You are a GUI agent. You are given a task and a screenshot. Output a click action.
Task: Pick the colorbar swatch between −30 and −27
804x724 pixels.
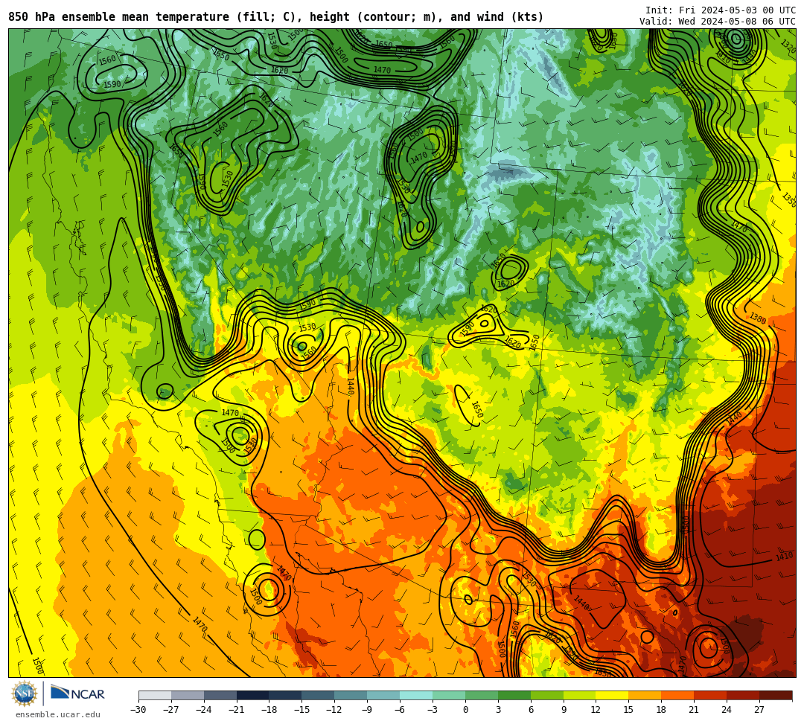coord(155,695)
